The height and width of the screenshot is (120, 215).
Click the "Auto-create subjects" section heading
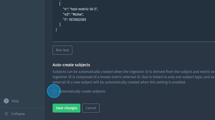(x=71, y=65)
